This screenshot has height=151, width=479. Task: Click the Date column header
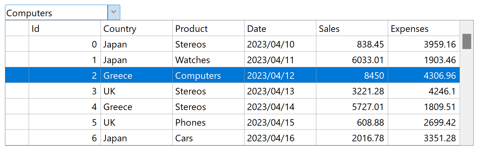click(x=280, y=28)
